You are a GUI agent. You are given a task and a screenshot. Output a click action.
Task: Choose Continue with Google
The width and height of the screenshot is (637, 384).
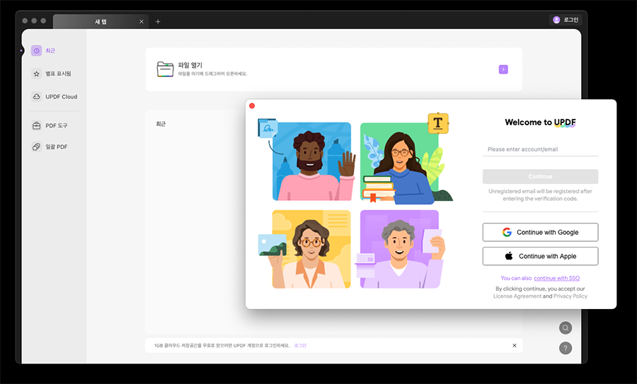(540, 232)
